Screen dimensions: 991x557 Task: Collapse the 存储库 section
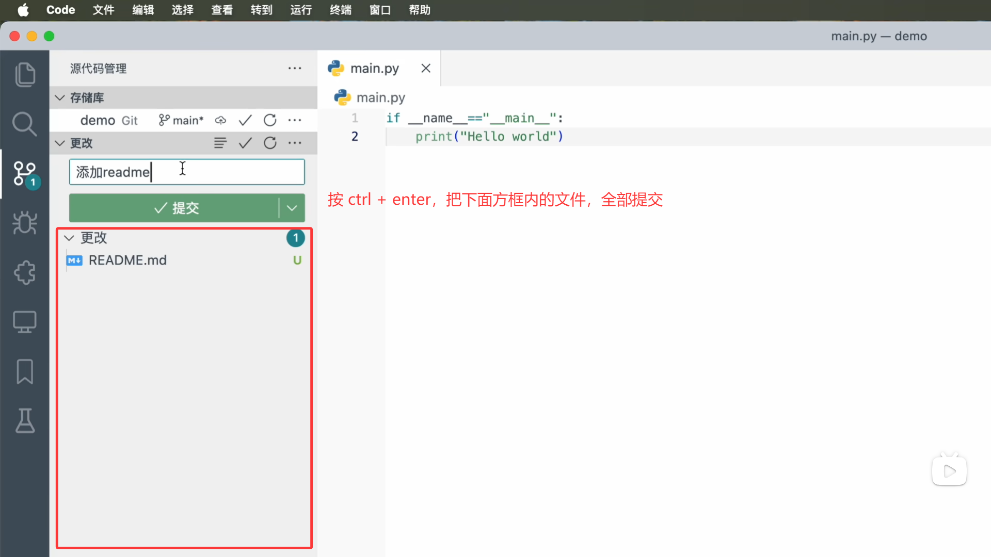(60, 97)
